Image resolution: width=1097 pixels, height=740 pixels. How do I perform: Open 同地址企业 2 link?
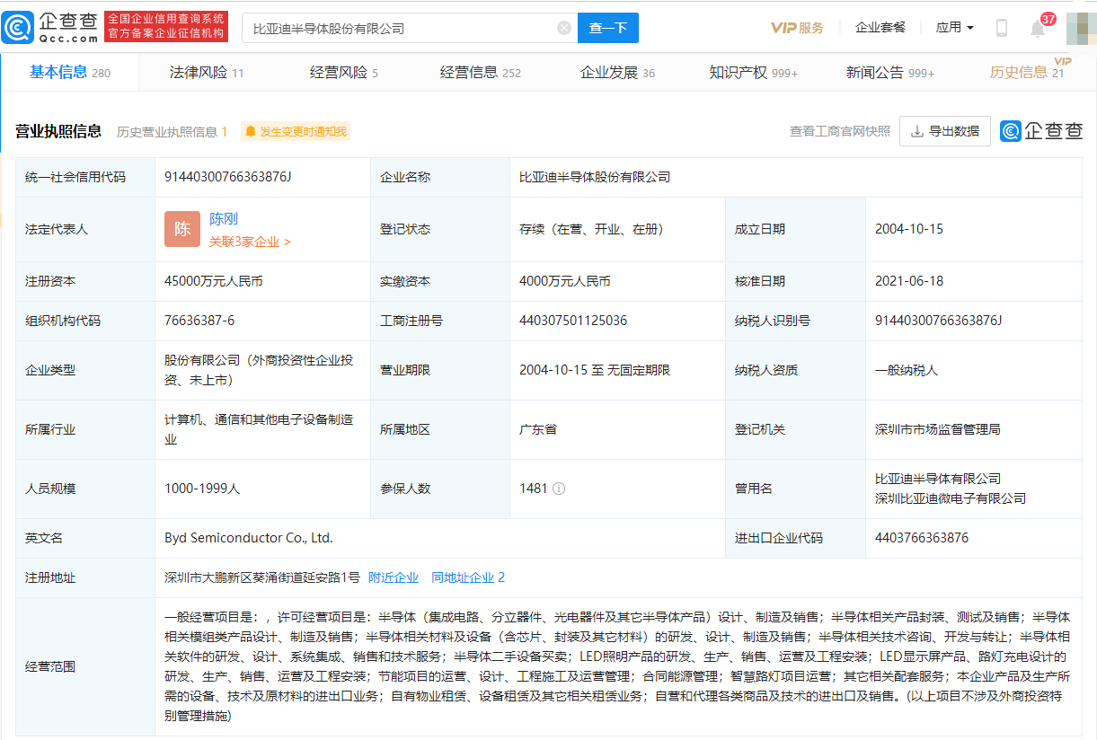coord(468,577)
